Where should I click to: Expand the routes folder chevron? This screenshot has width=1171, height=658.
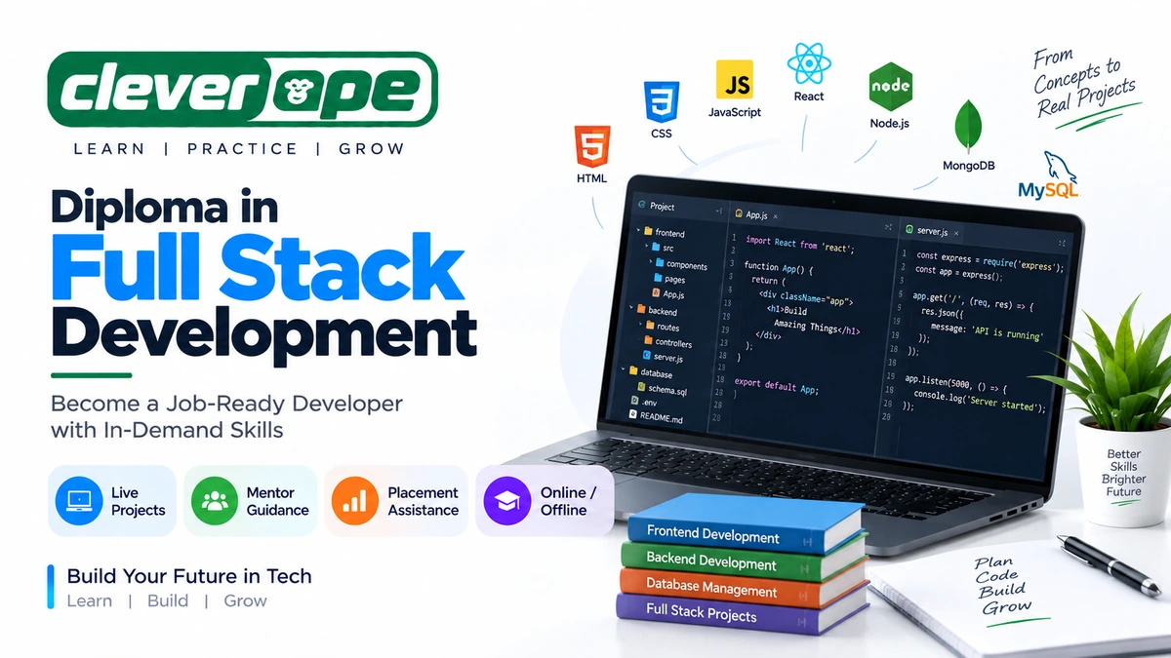tap(640, 324)
